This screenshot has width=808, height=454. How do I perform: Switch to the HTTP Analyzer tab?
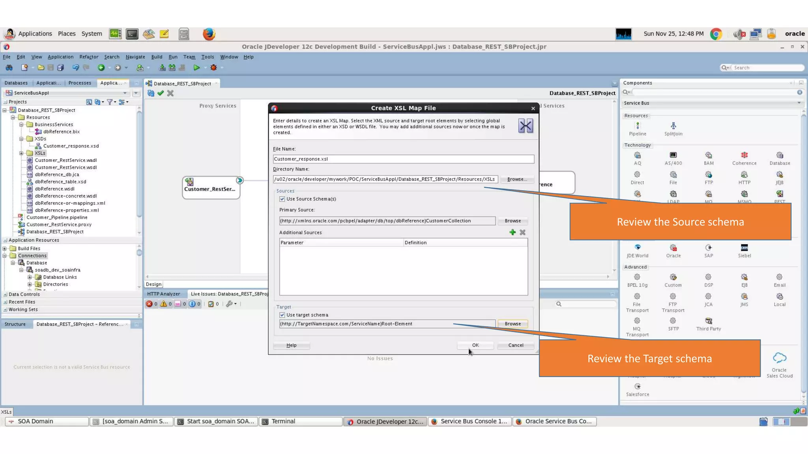pyautogui.click(x=164, y=294)
